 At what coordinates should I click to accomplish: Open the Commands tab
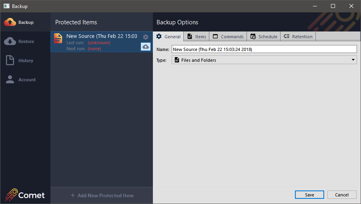click(228, 37)
